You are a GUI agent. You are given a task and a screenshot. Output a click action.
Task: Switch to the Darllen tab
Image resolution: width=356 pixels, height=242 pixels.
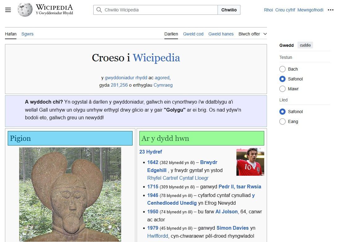[171, 34]
